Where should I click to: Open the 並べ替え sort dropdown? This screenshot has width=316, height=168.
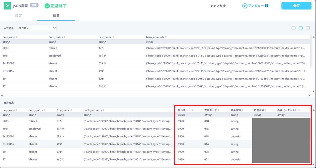(x=37, y=28)
